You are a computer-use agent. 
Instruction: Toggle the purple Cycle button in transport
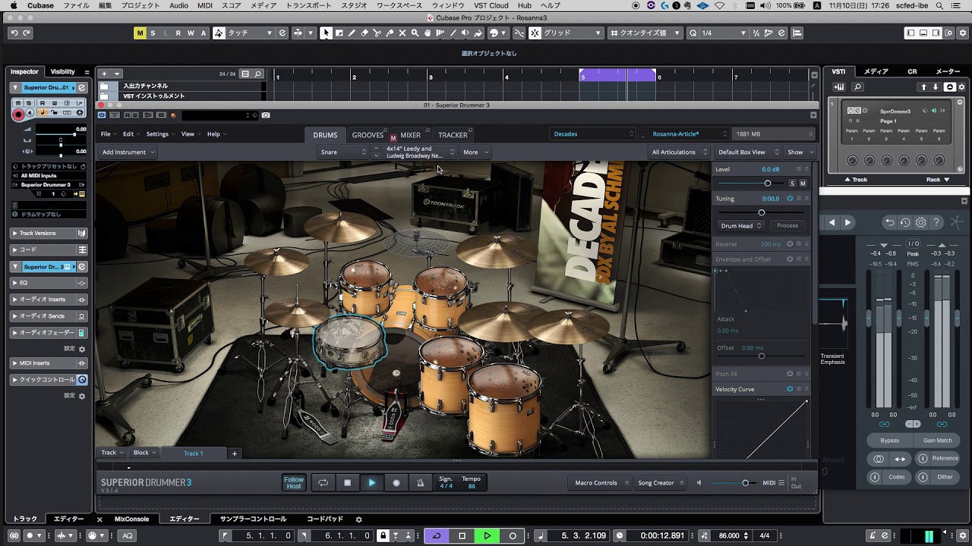pos(436,535)
